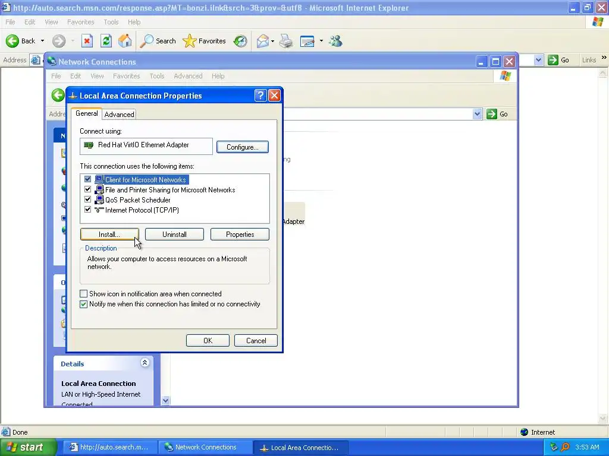Click scroll-down arrow in Network Connections sidebar
This screenshot has height=456, width=609.
tap(166, 401)
